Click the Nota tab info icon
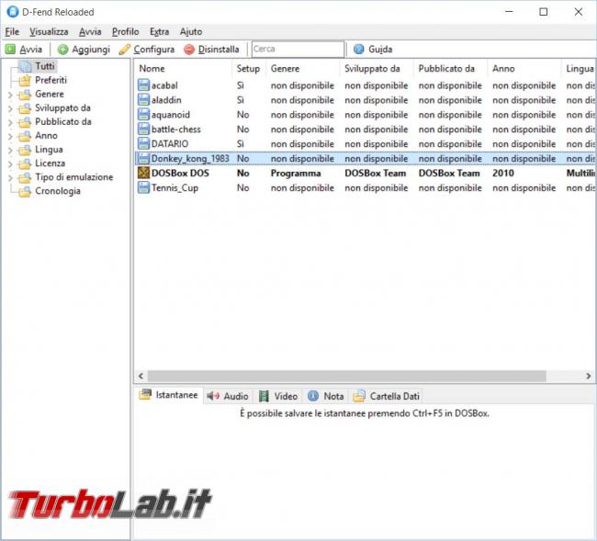The height and width of the screenshot is (541, 597). coord(313,396)
